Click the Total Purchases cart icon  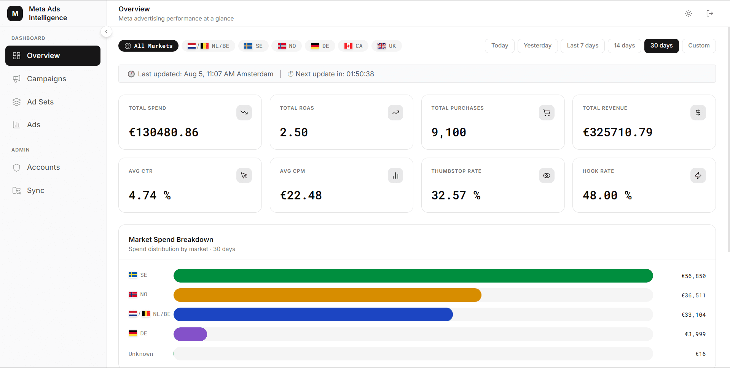coord(547,112)
